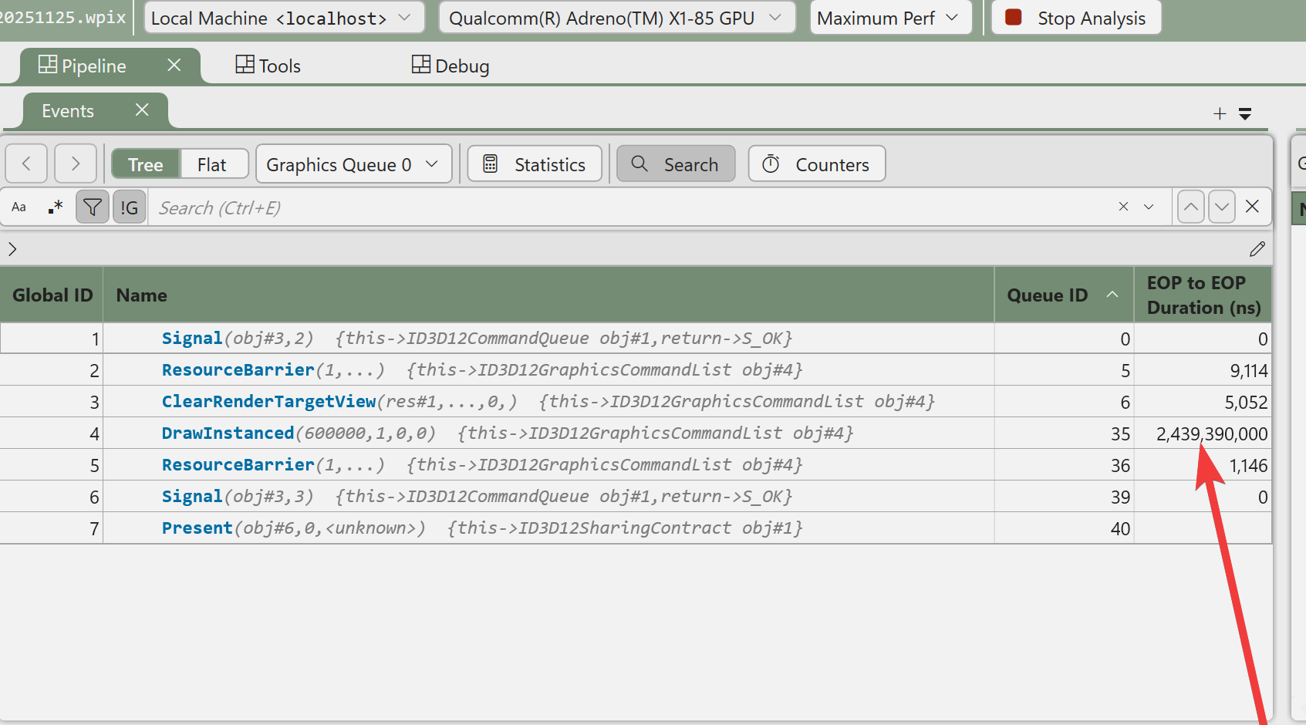Close the search bar with X
This screenshot has height=725, width=1306.
click(1252, 207)
